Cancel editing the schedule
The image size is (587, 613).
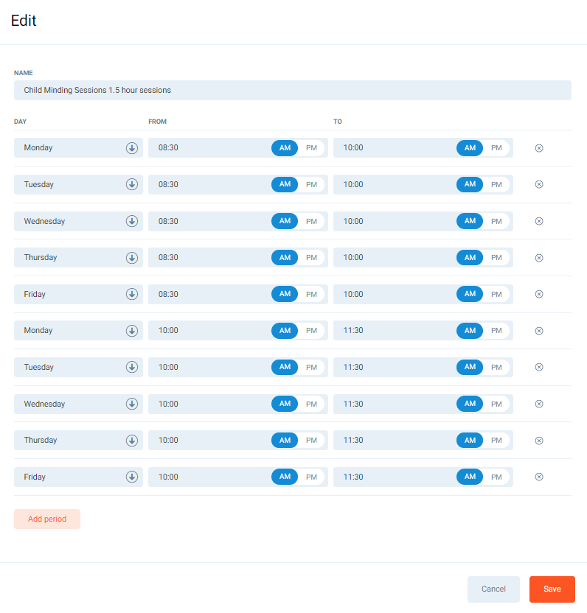tap(493, 589)
